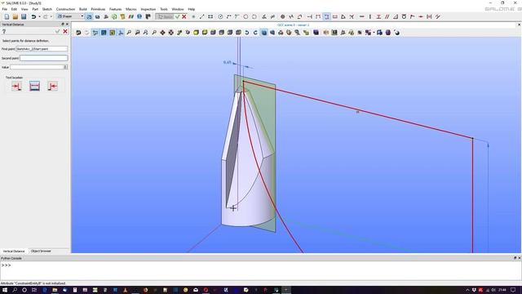Viewport: 522px width, 294px height.
Task: Select the Vertical Distance constraint icon
Action: pos(326,16)
